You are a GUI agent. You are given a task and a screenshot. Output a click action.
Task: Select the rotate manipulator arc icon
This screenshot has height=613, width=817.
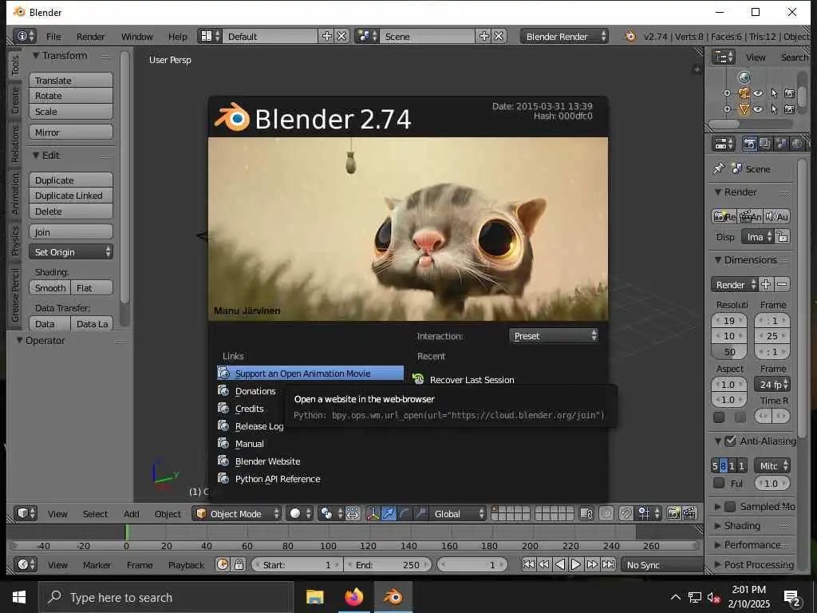coord(405,513)
